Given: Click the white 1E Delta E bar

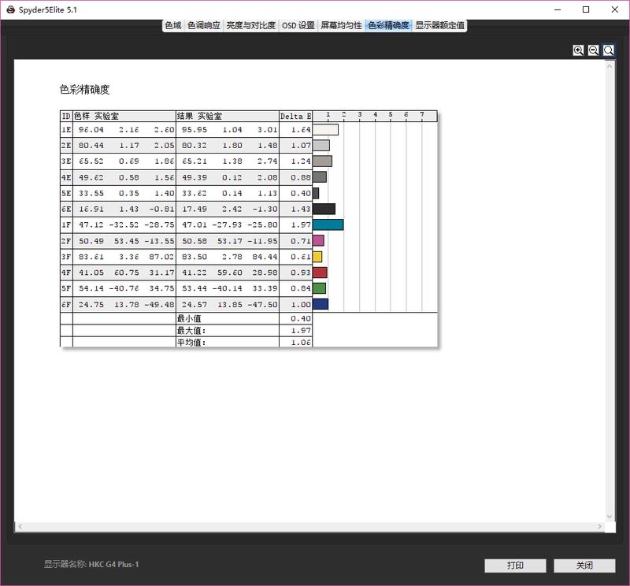Looking at the screenshot, I should tap(325, 130).
